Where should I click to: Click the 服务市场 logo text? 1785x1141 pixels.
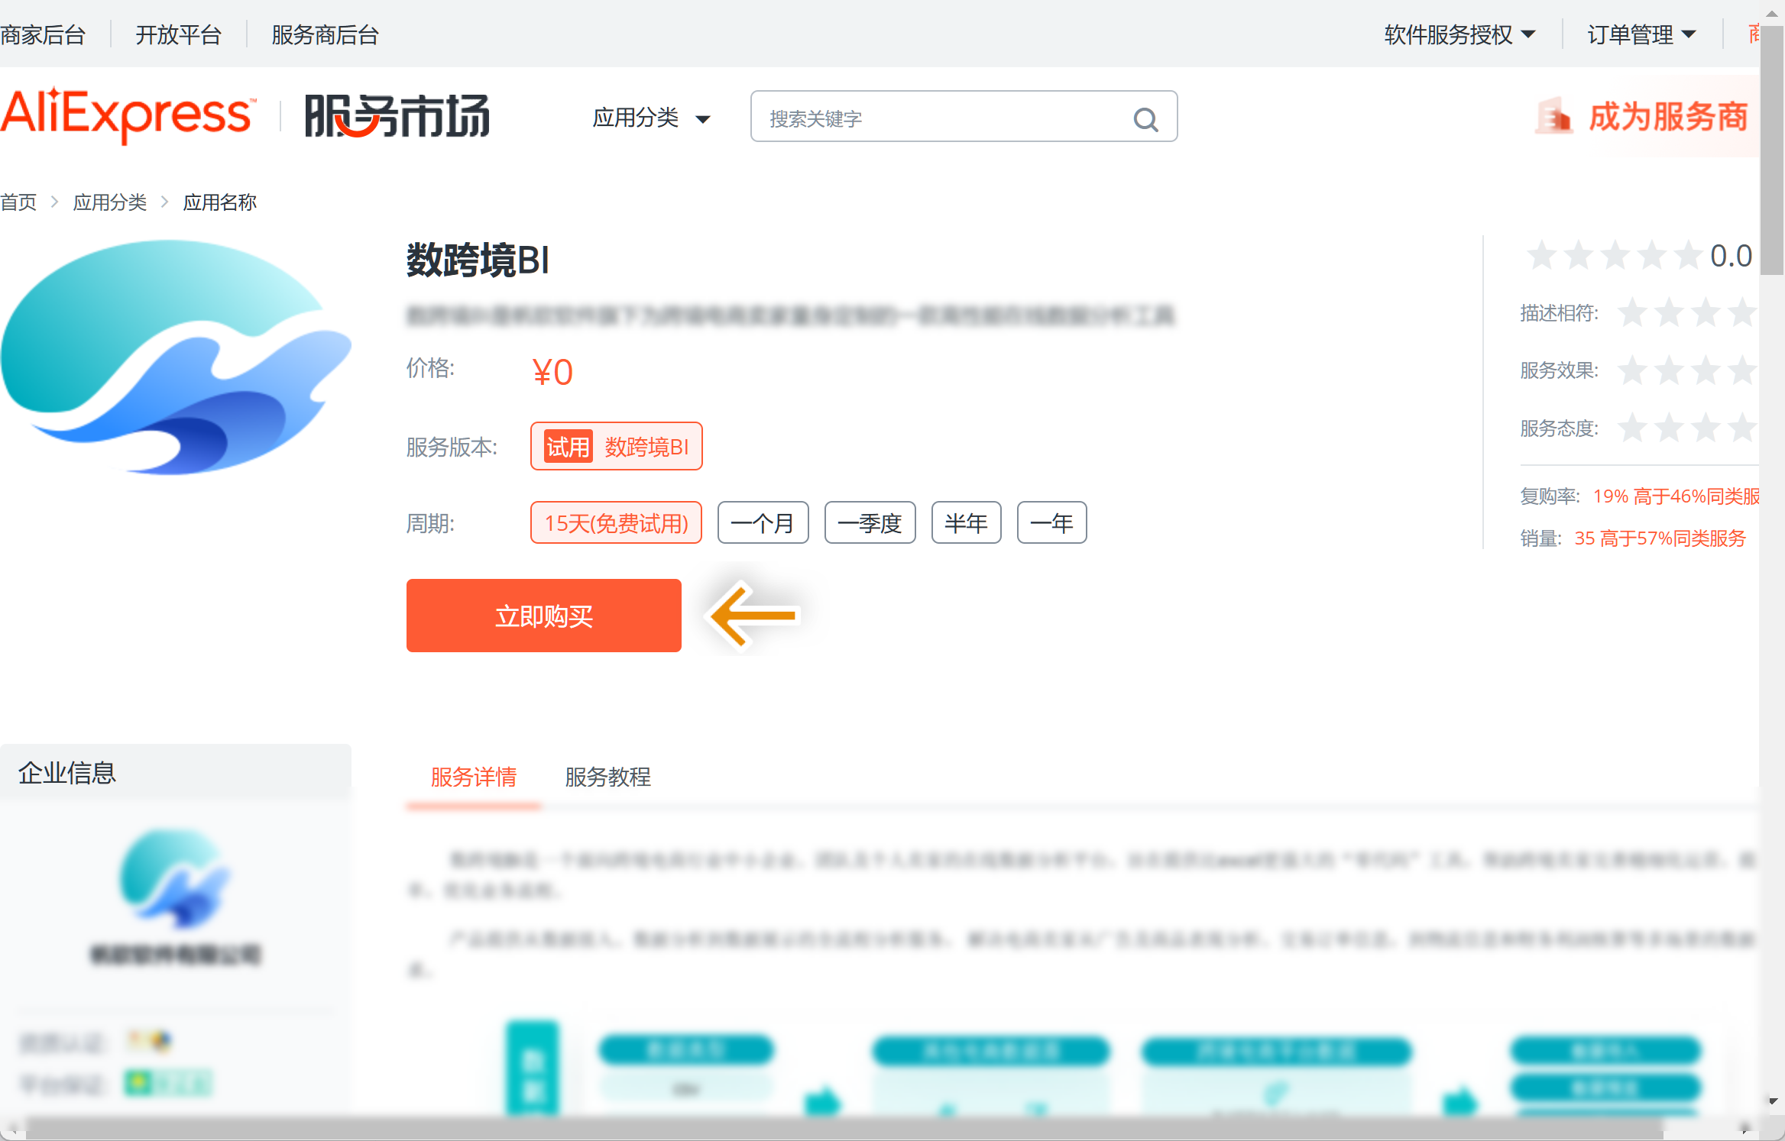[397, 116]
